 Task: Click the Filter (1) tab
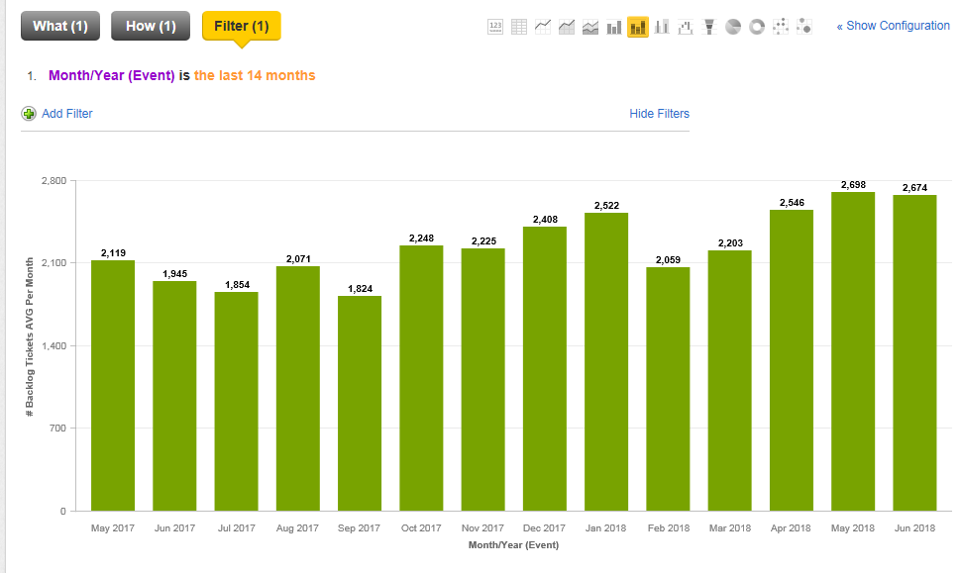(241, 26)
